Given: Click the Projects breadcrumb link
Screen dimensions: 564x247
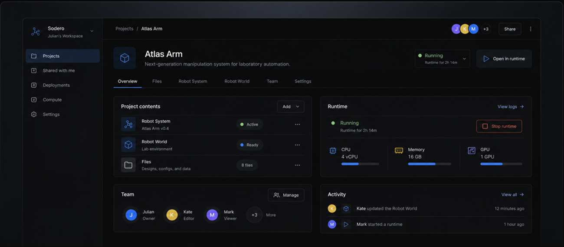Looking at the screenshot, I should [125, 29].
